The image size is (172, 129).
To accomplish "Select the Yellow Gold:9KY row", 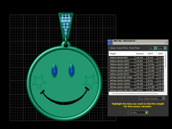I will pyautogui.click(x=136, y=58).
